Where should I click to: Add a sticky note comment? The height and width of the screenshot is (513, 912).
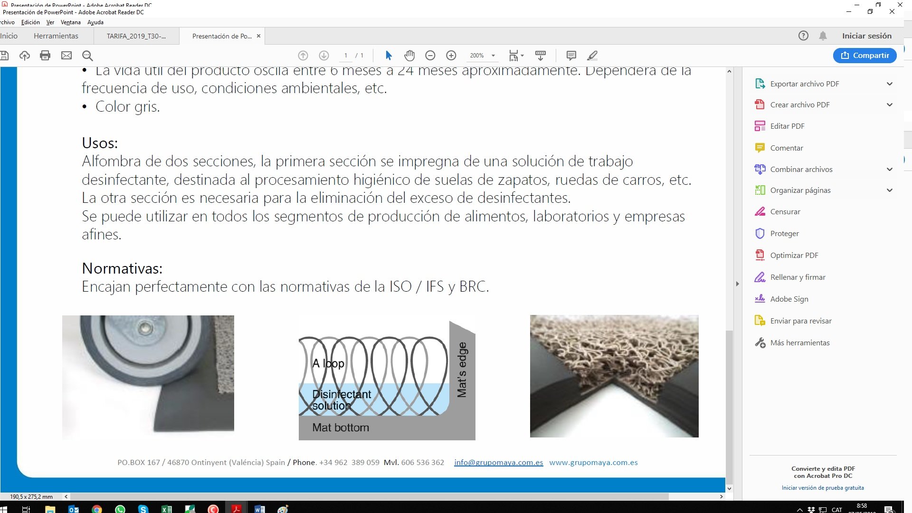571,56
